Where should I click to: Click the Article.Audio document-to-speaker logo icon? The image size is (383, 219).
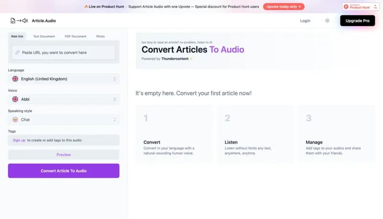pos(19,21)
